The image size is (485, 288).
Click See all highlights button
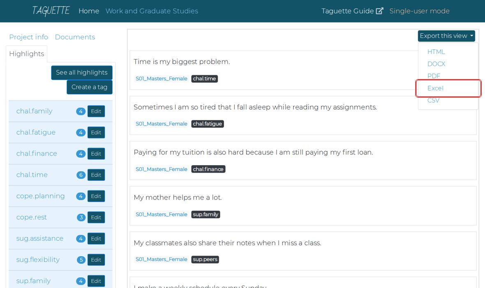point(82,72)
